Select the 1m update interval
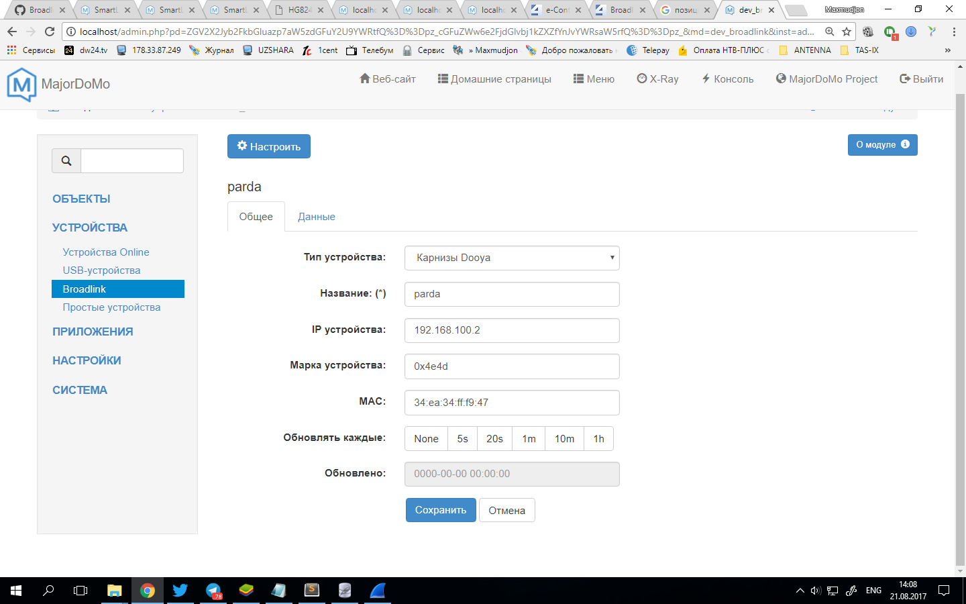Viewport: 966px width, 604px height. pyautogui.click(x=529, y=439)
